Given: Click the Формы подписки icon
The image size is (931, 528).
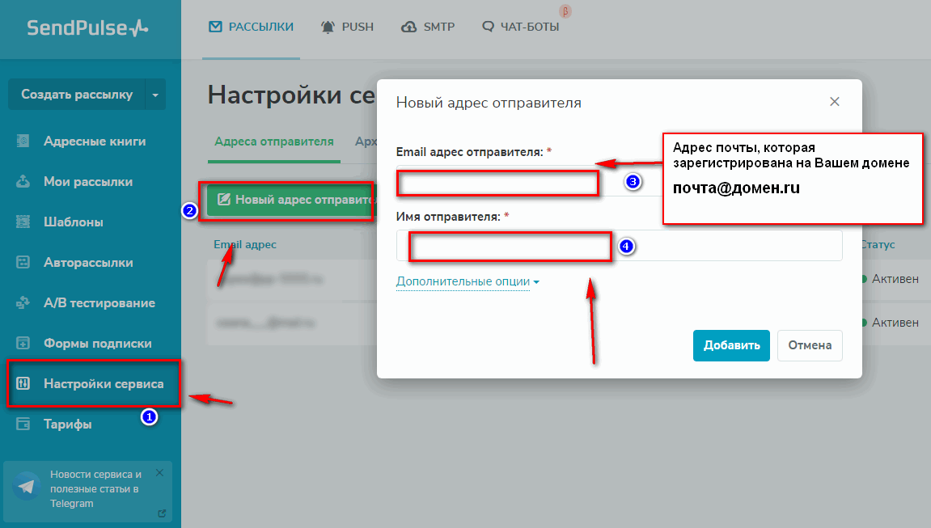Looking at the screenshot, I should click(23, 343).
